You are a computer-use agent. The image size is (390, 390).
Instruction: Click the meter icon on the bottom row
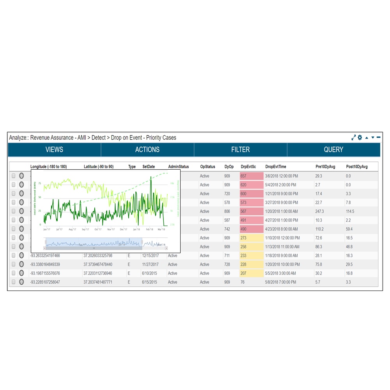21,282
